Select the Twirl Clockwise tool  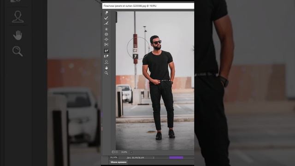click(106, 29)
